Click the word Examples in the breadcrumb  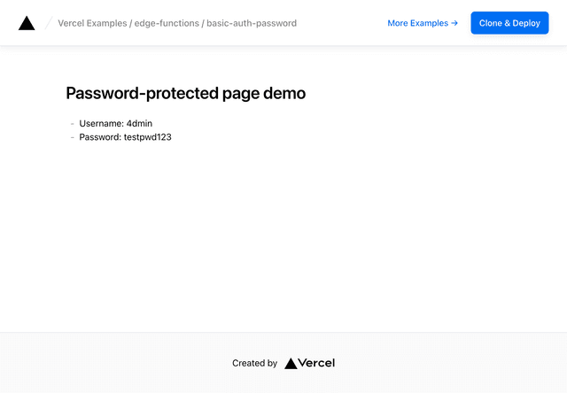pos(106,23)
